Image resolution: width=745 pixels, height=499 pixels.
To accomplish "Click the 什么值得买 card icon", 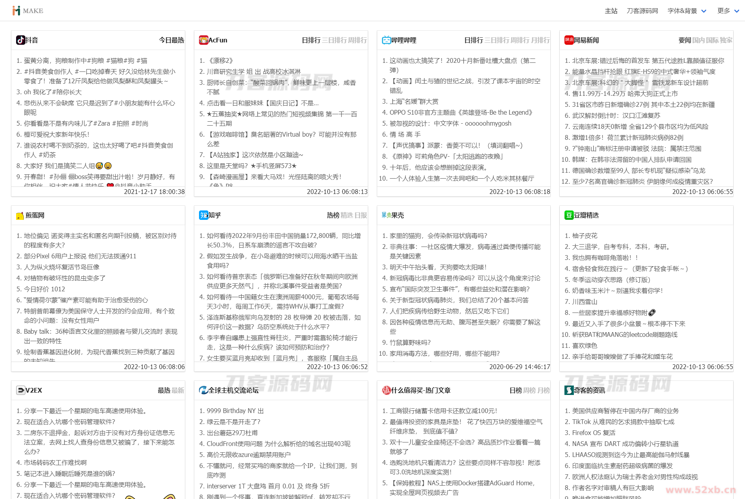I will point(386,390).
